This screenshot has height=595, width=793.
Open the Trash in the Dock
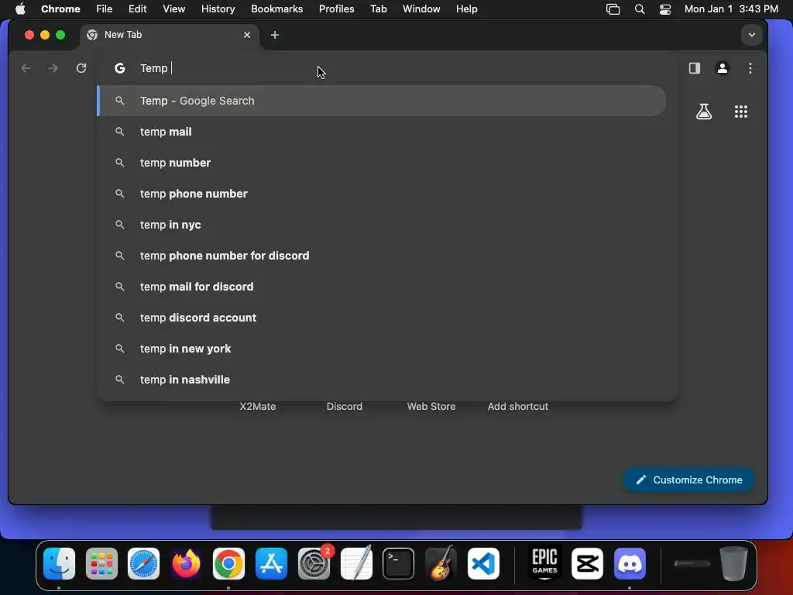733,563
